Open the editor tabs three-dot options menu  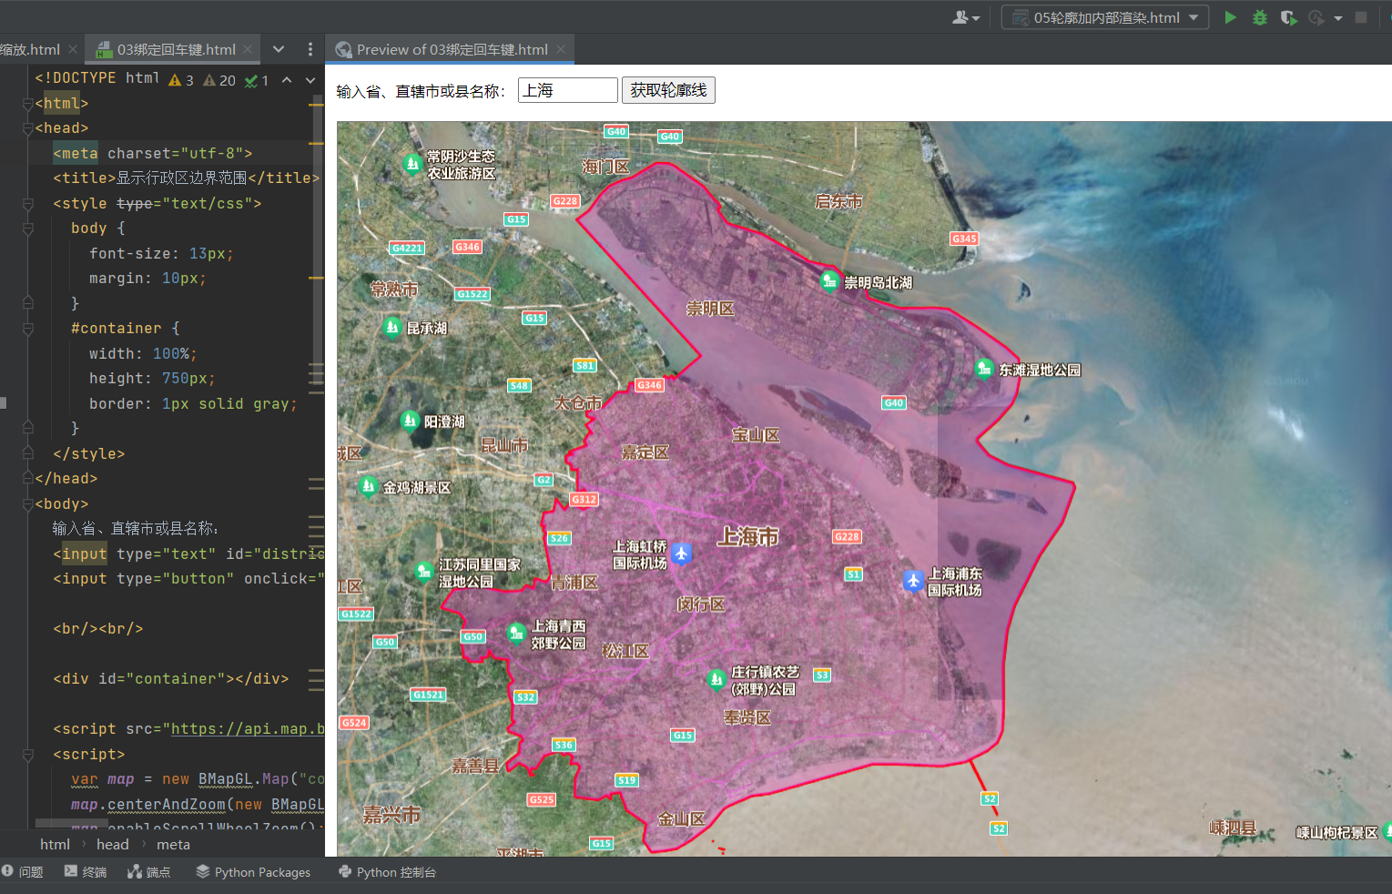[x=310, y=49]
